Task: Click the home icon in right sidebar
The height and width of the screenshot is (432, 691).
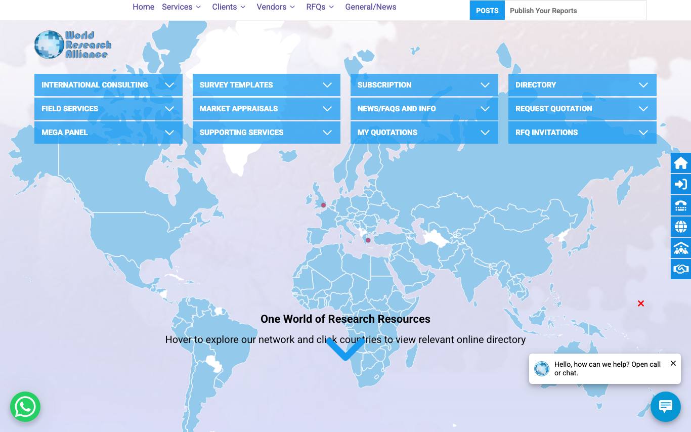Action: click(x=681, y=163)
